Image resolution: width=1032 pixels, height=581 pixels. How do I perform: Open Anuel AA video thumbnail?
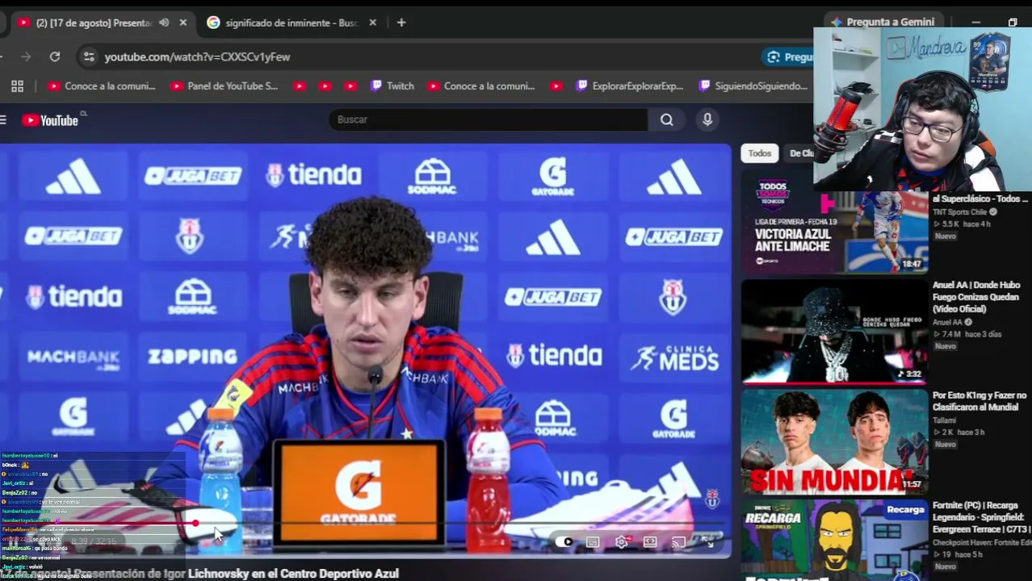(x=834, y=331)
